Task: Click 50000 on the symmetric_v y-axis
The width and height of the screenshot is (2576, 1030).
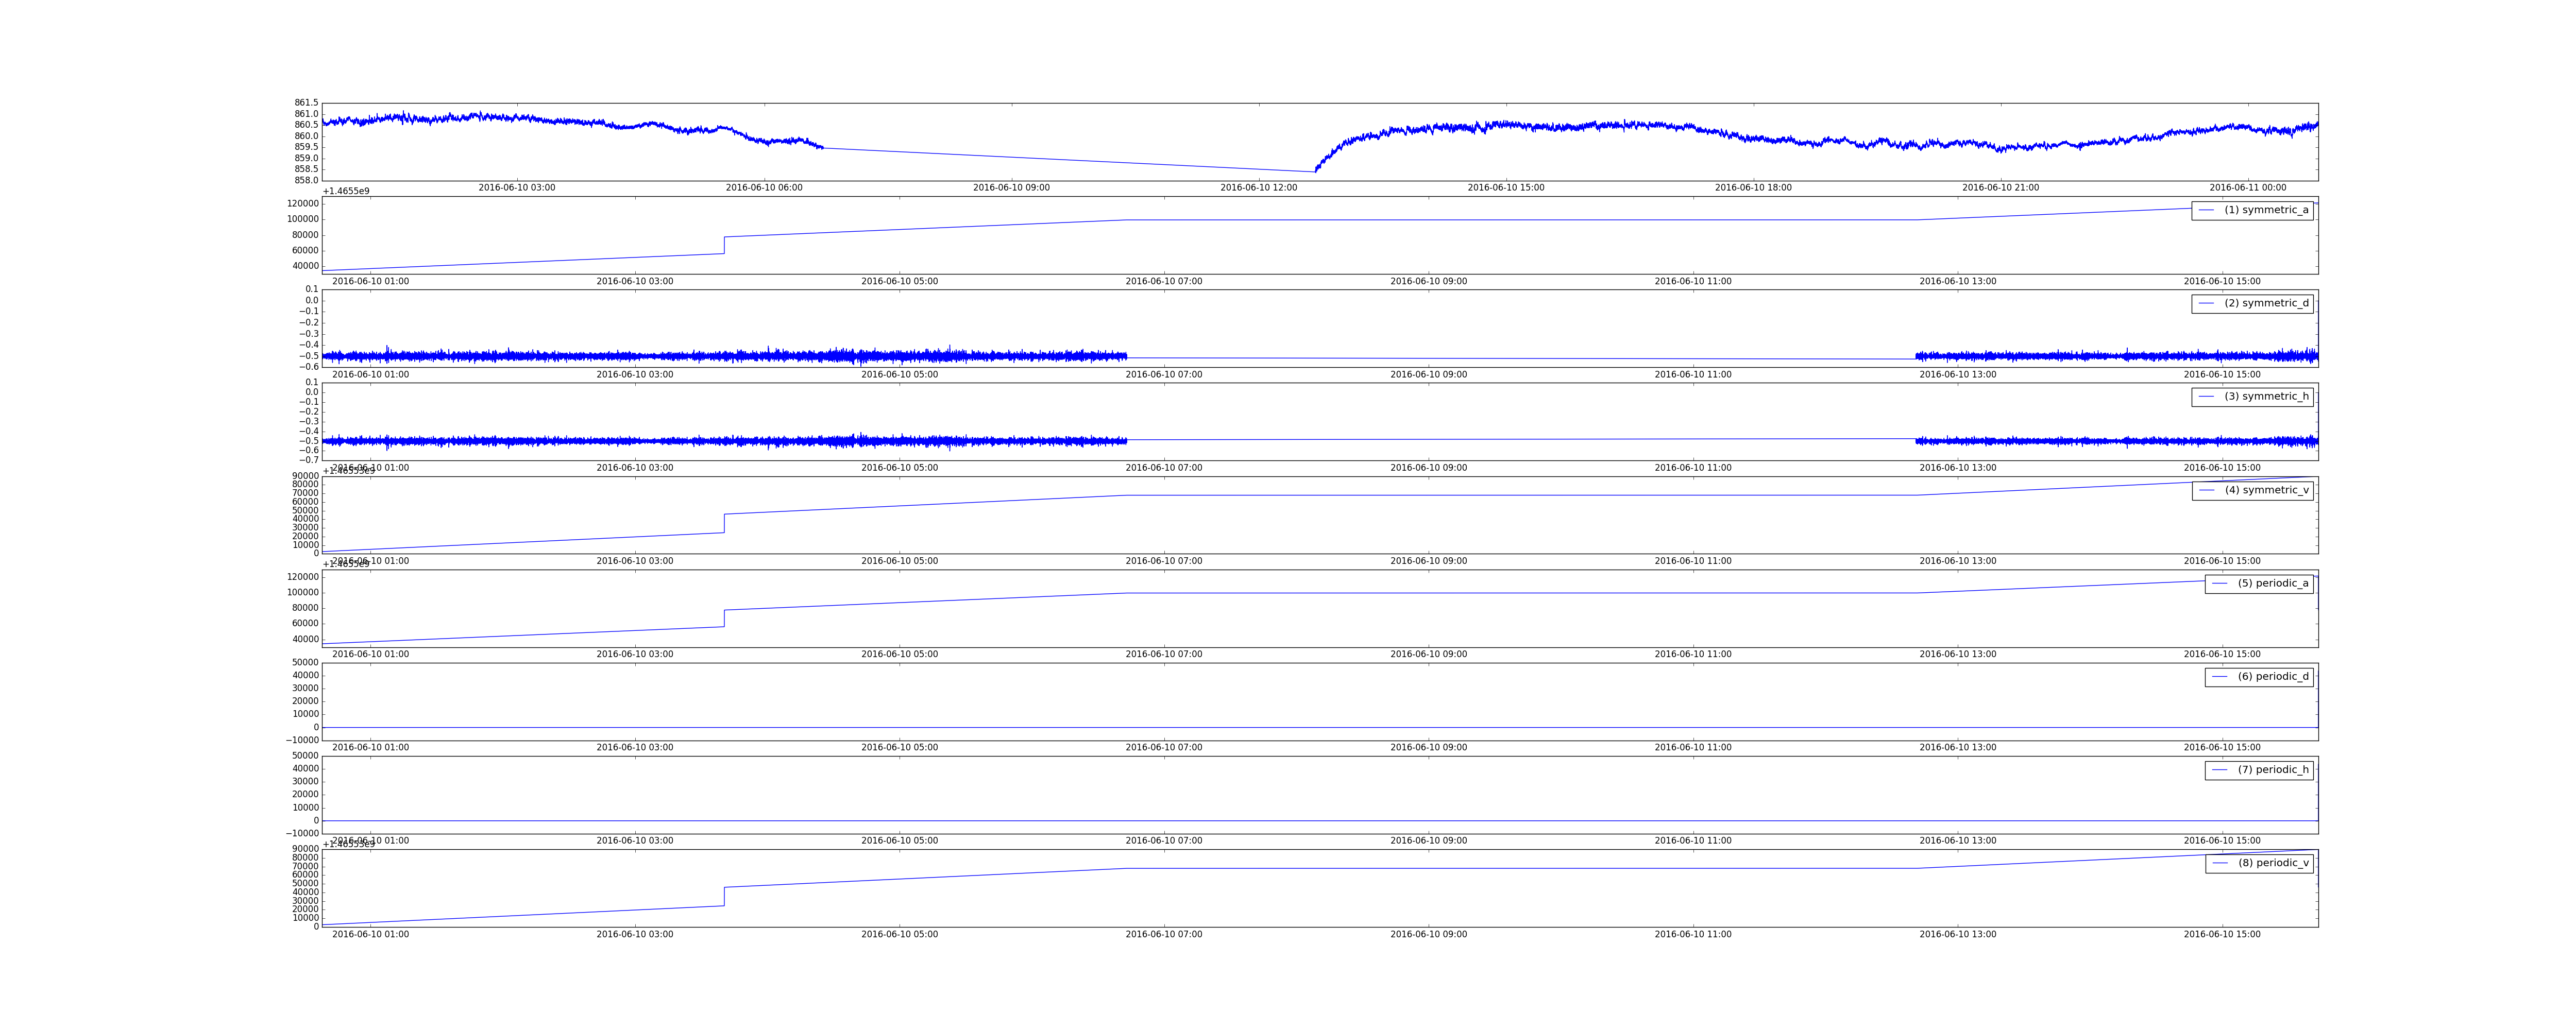Action: [x=305, y=511]
